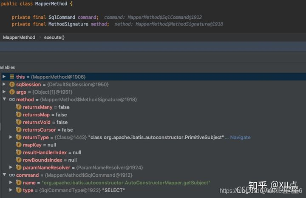Click the 'SELECT' value of type
Viewport: 306px width, 198px height.
(x=113, y=190)
